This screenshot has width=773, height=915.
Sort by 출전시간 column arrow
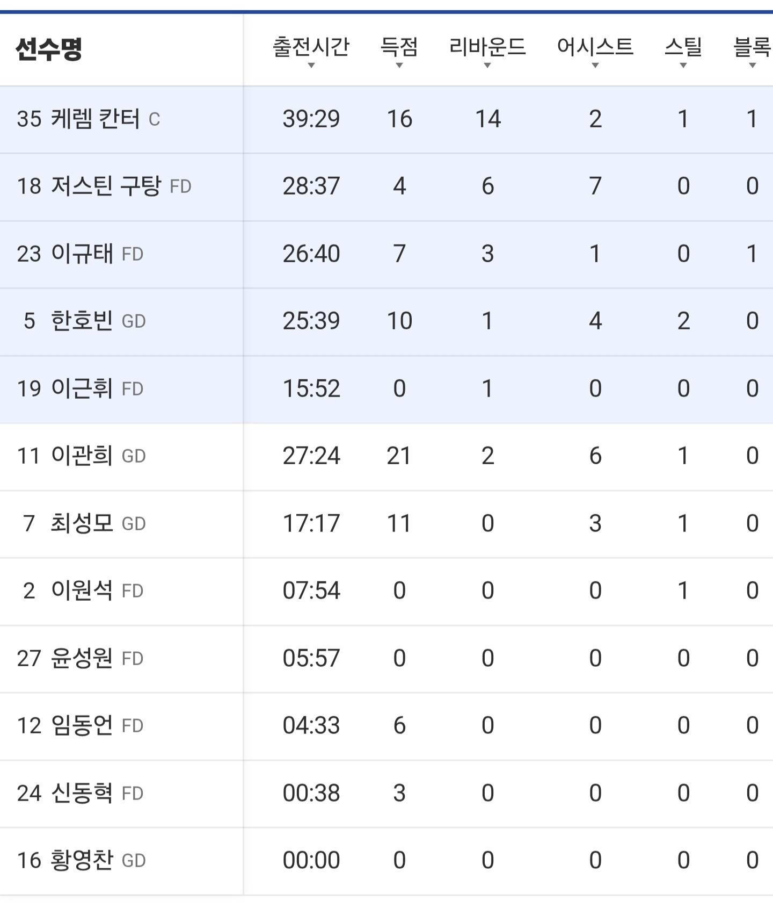(311, 66)
